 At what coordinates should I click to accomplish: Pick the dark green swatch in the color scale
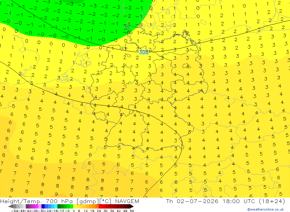[x=59, y=207]
